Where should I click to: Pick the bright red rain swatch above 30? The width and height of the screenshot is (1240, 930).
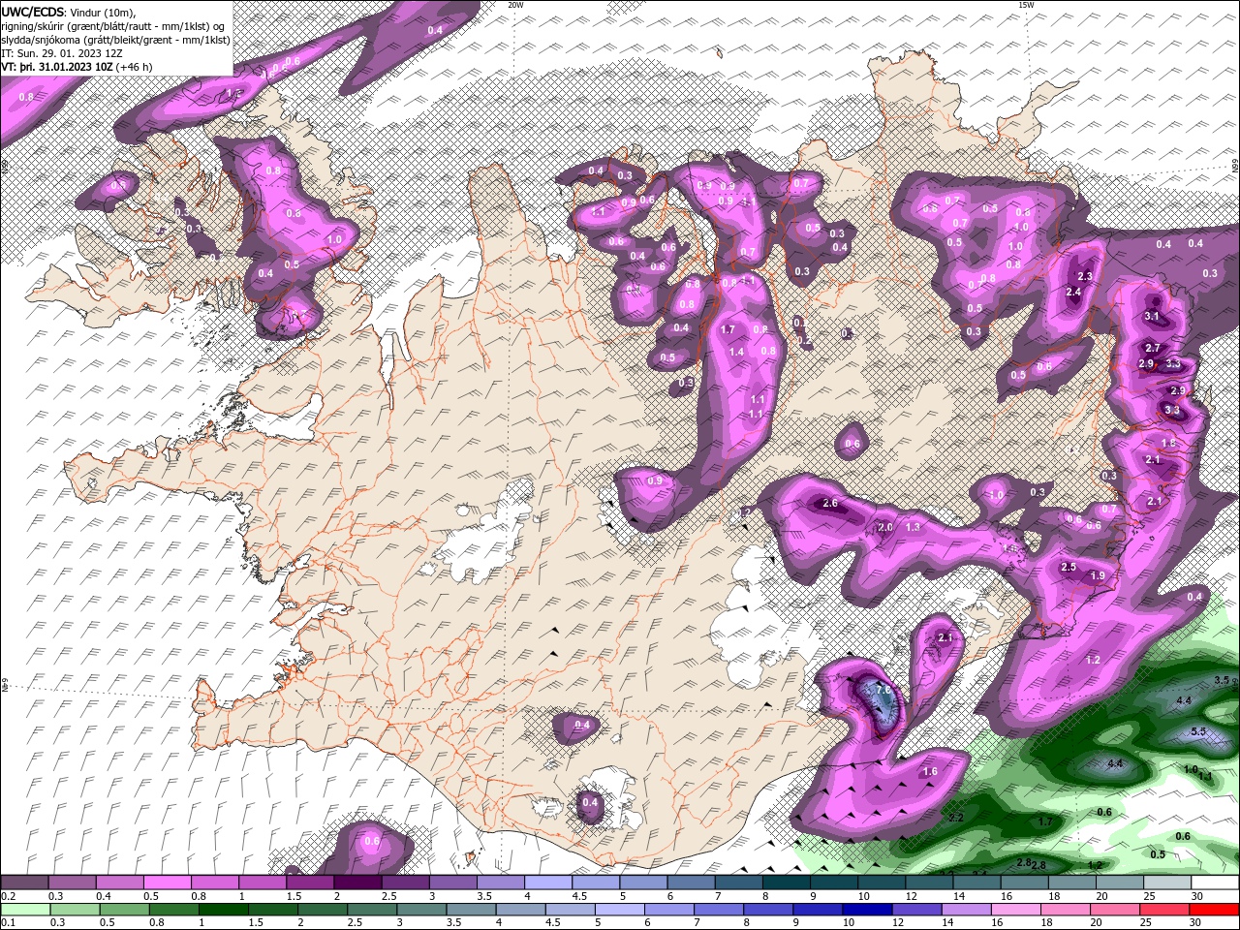1214,909
